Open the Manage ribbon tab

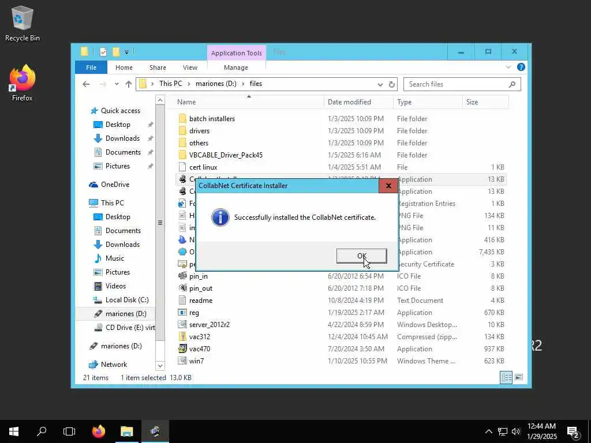tap(236, 67)
